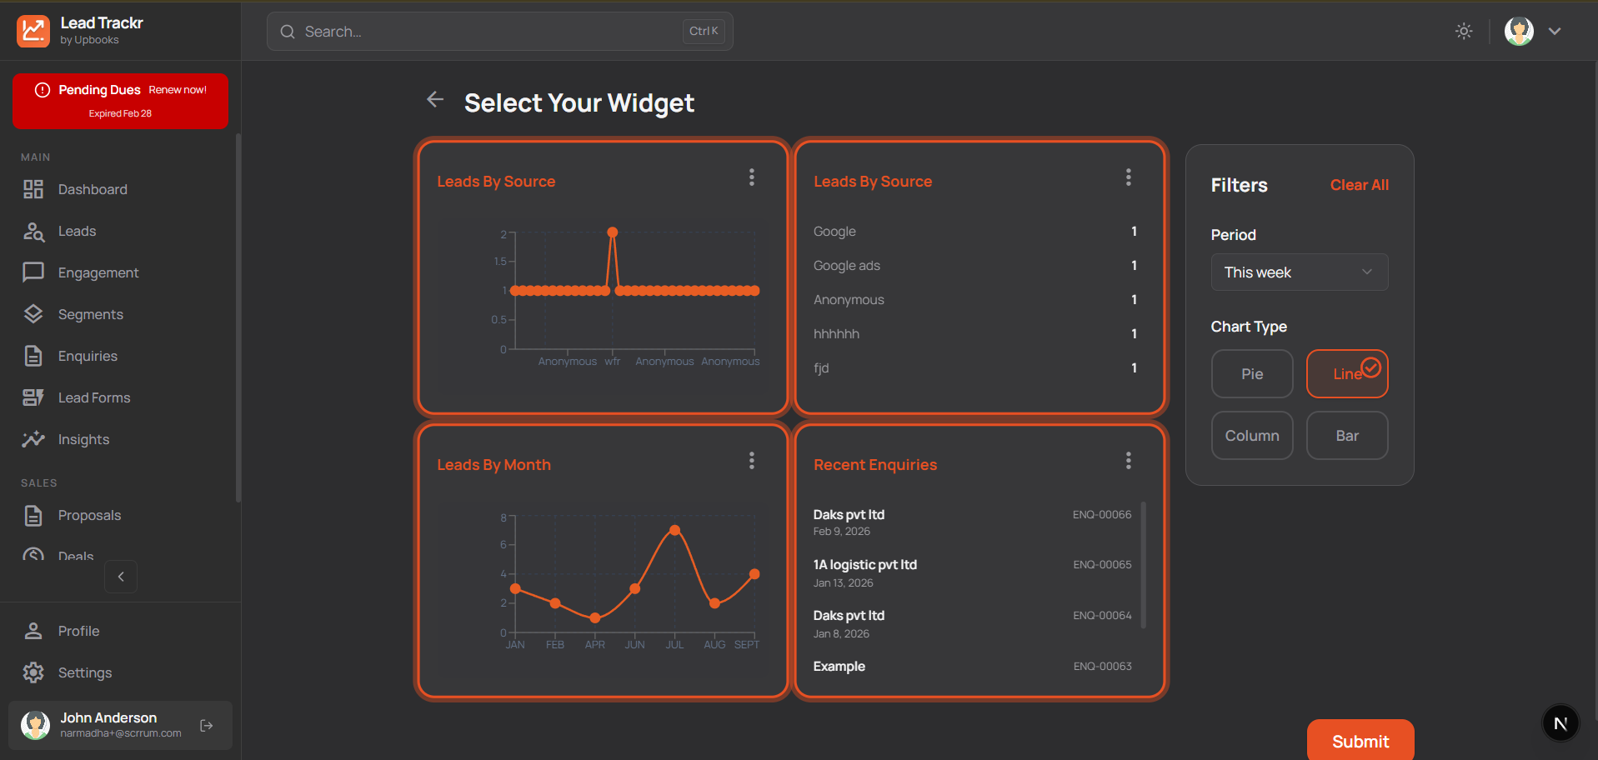Open the Enquiries page
This screenshot has width=1598, height=760.
(88, 356)
